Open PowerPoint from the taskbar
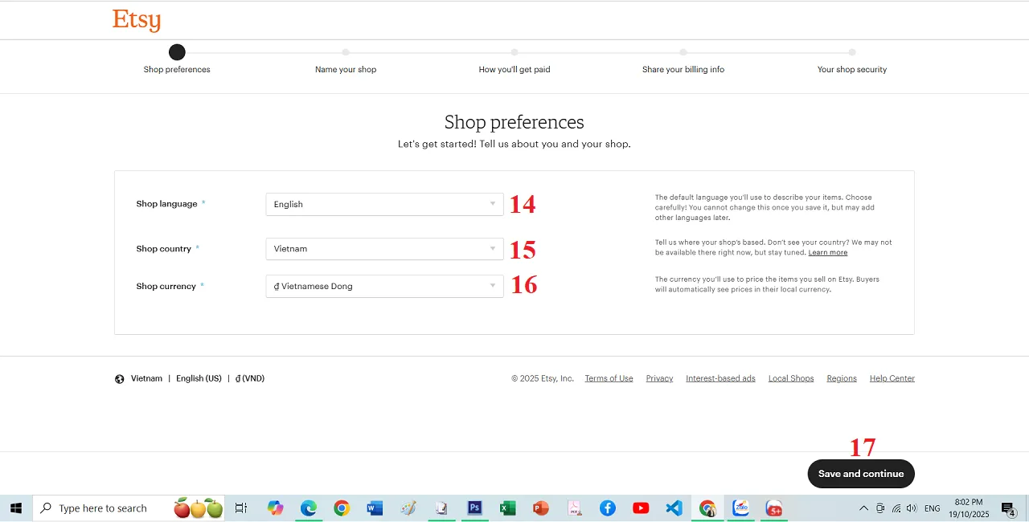Screen dimensions: 1029x522 [x=540, y=508]
